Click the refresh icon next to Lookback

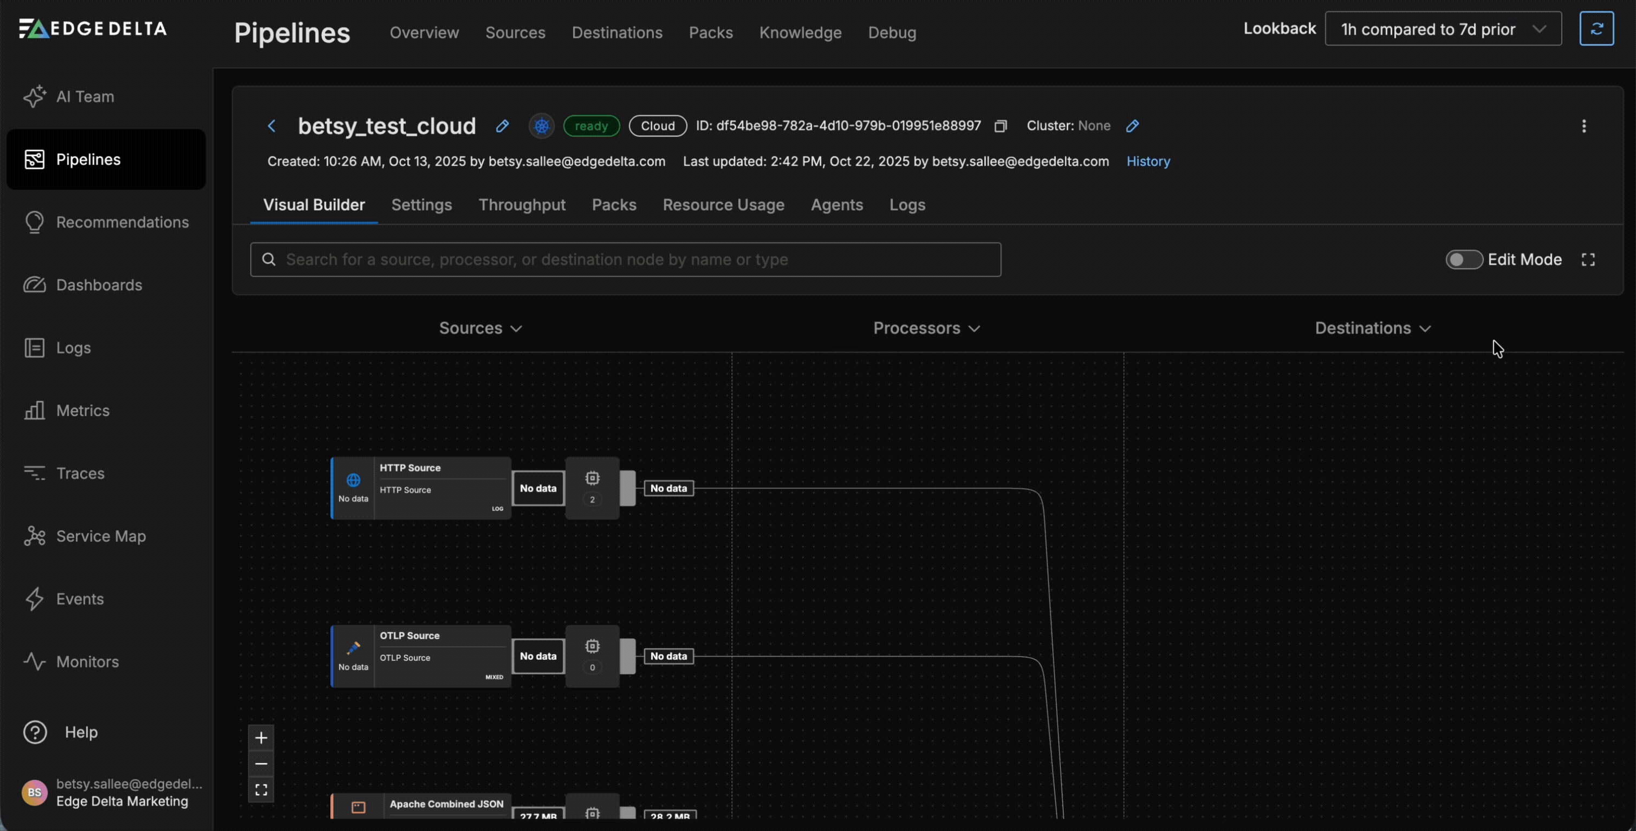1596,29
